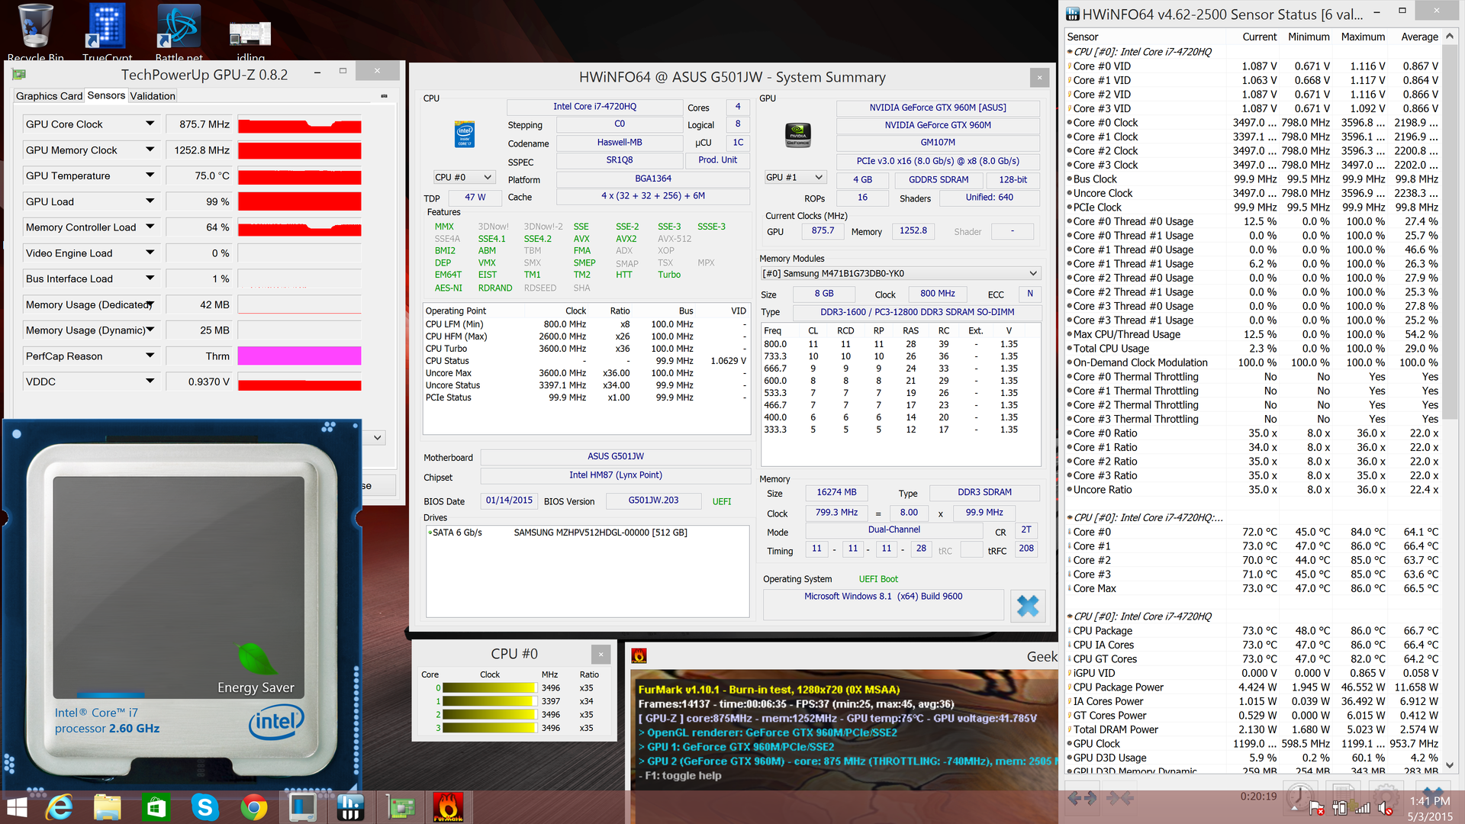Click Intel Turbo Boost monitor taskbar icon
Image resolution: width=1465 pixels, height=824 pixels.
click(302, 807)
